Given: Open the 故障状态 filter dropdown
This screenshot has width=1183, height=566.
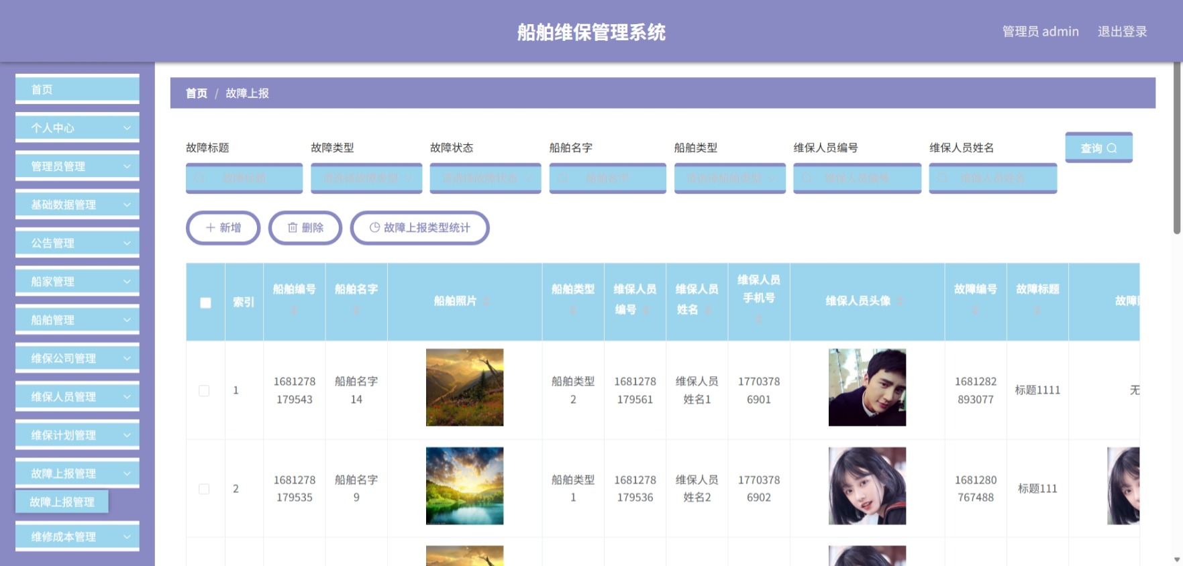Looking at the screenshot, I should pyautogui.click(x=485, y=178).
